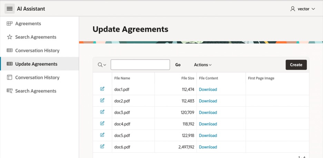Edit the doc4.pdf row via pencil icon
The height and width of the screenshot is (158, 323).
tap(102, 124)
